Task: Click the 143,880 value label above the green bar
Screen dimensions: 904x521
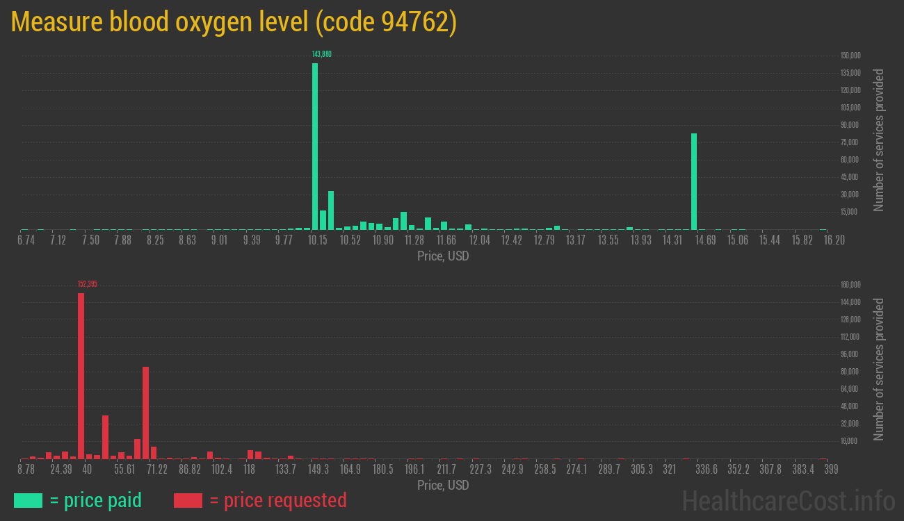Action: [x=322, y=53]
